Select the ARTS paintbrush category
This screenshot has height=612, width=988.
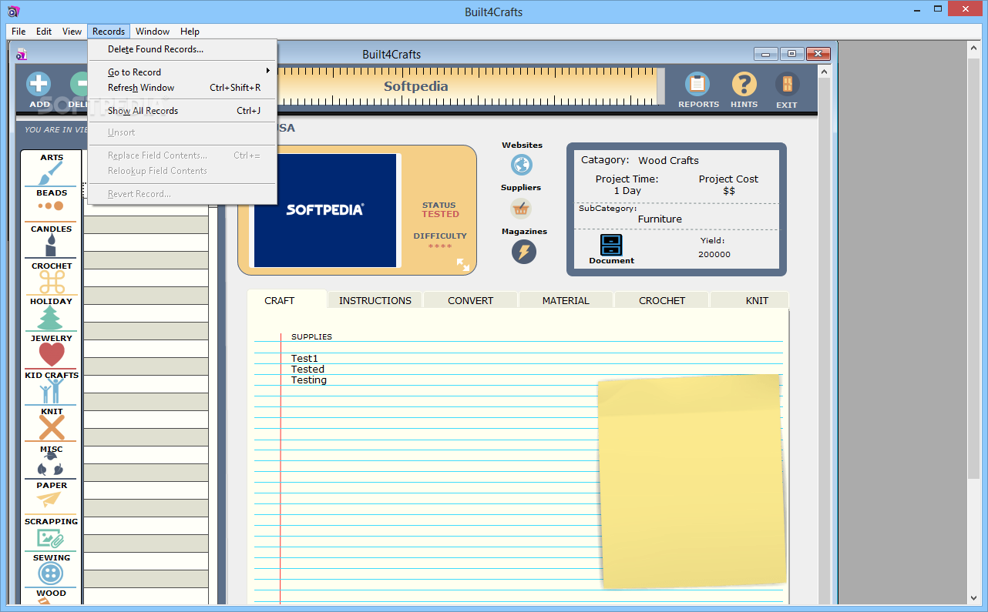51,174
